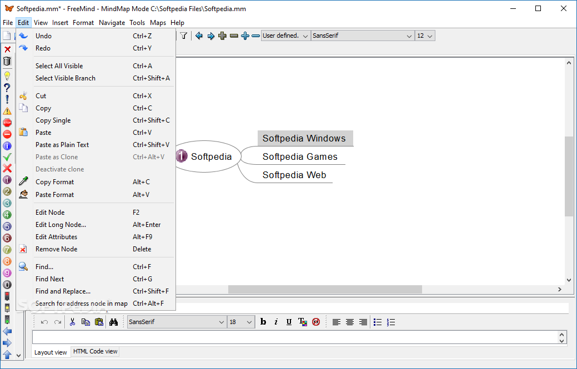
Task: Choose Undo from the Edit menu
Action: coord(96,36)
